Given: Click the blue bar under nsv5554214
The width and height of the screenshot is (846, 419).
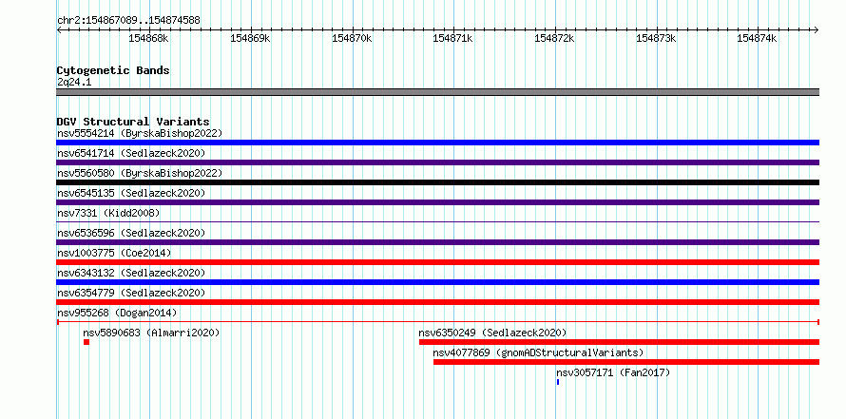Looking at the screenshot, I should tap(437, 143).
